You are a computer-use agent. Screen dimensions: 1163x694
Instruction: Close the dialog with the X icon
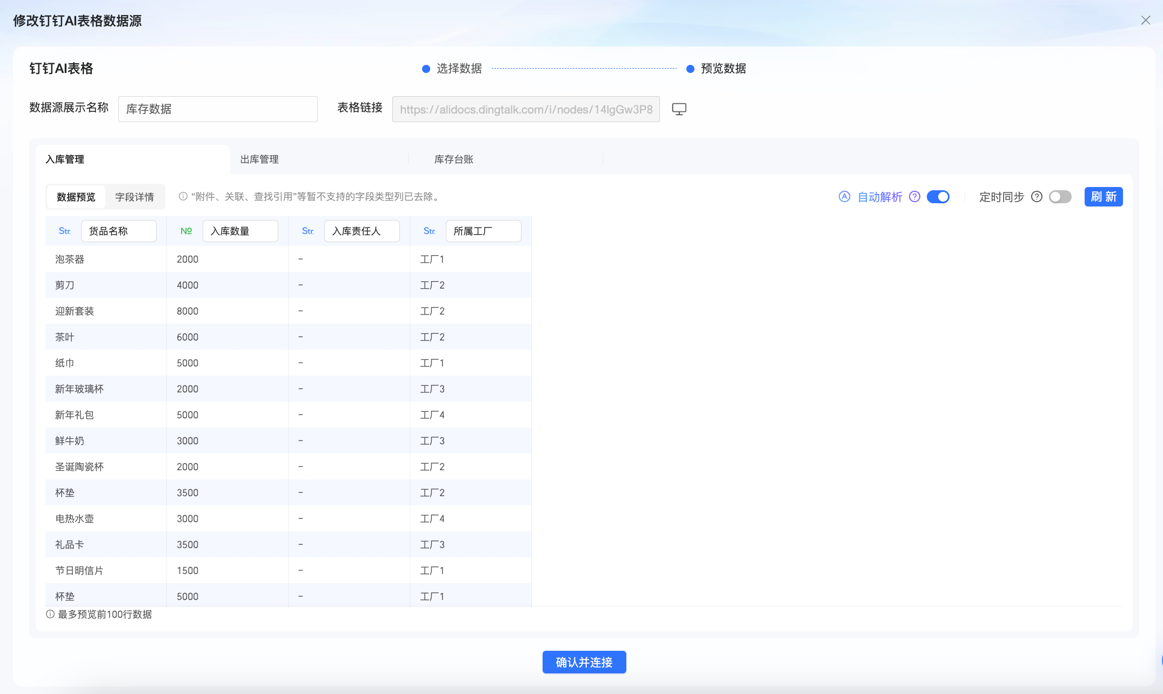pos(1145,21)
